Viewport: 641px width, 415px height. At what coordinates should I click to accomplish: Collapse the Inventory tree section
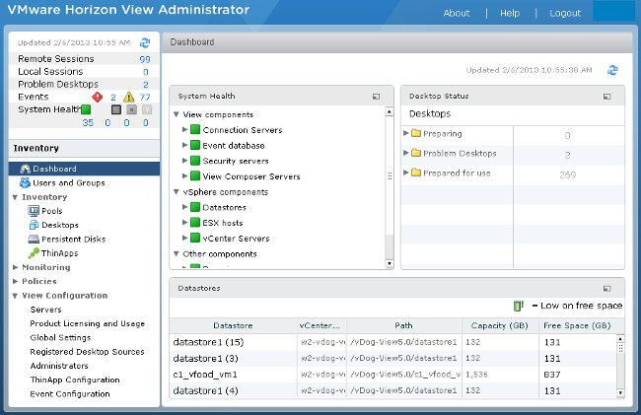[x=15, y=197]
